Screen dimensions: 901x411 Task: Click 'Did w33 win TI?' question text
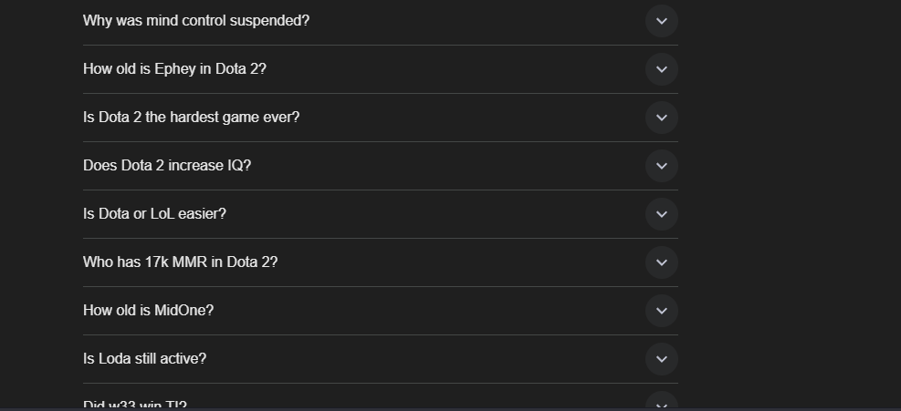point(135,405)
